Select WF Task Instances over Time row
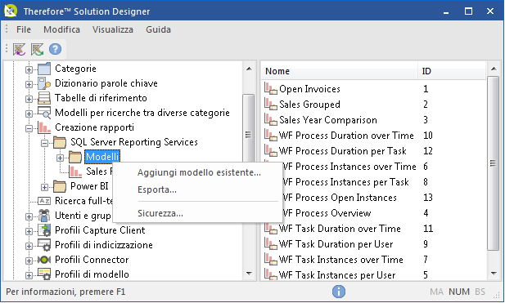The width and height of the screenshot is (505, 303). [x=341, y=259]
